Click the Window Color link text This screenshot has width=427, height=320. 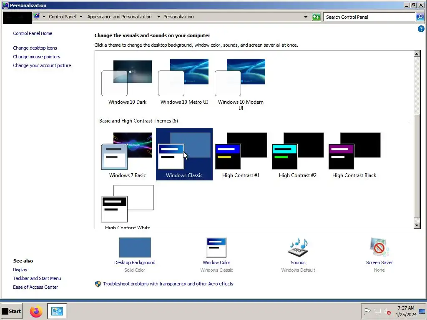click(216, 262)
